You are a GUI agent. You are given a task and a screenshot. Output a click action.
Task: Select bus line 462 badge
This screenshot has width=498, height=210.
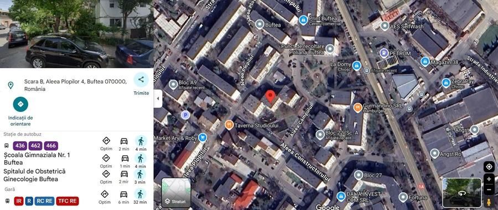(x=35, y=146)
